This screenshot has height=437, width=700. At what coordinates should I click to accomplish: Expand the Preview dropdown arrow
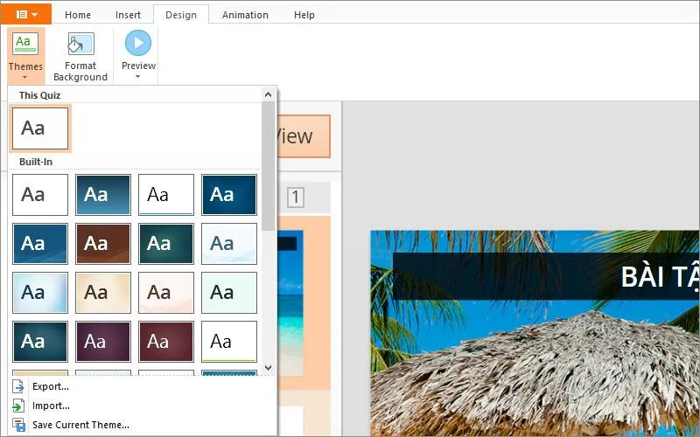click(x=138, y=77)
